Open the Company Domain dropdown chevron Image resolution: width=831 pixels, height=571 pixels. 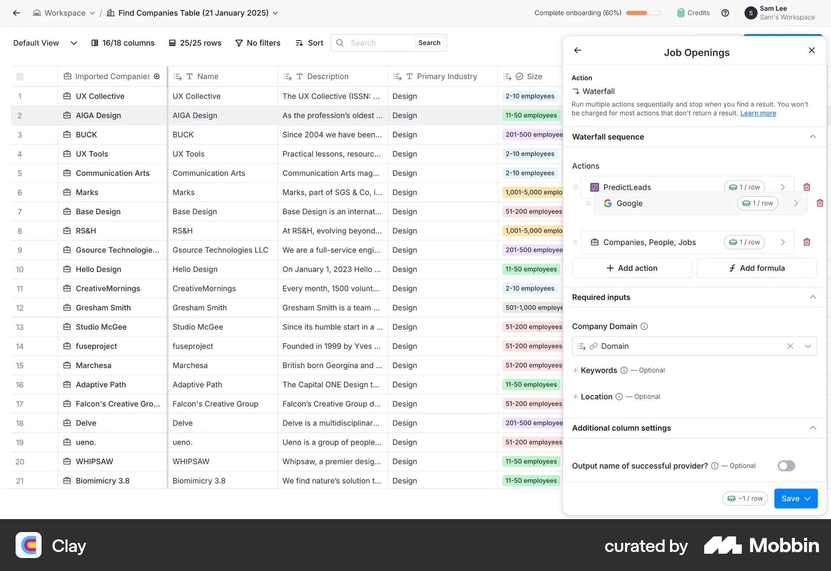(808, 346)
